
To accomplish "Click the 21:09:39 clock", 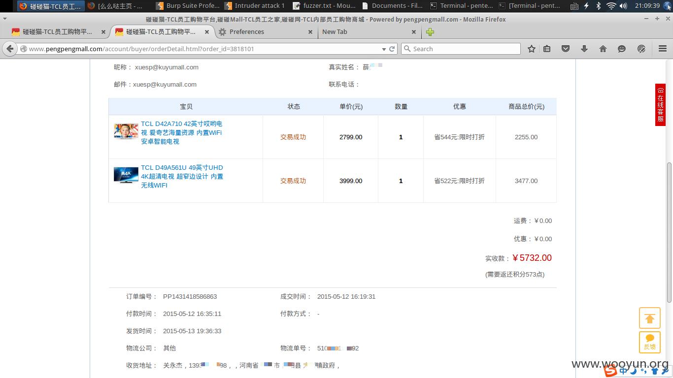I will 647,6.
